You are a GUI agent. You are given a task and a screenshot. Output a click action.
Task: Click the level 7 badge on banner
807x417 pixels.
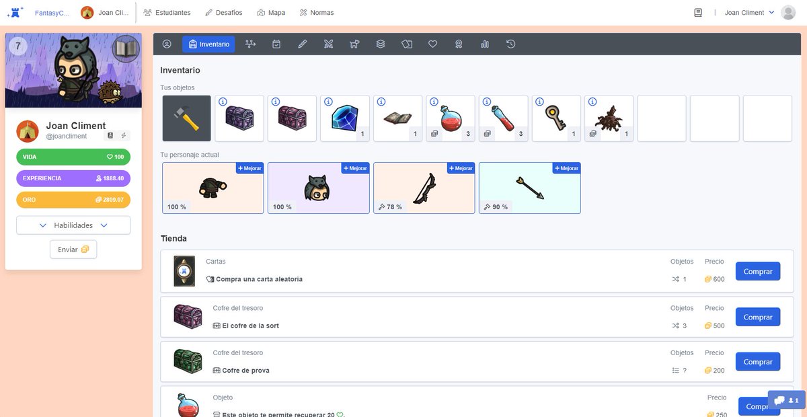coord(18,46)
